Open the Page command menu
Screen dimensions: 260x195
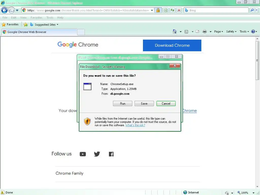219,31
